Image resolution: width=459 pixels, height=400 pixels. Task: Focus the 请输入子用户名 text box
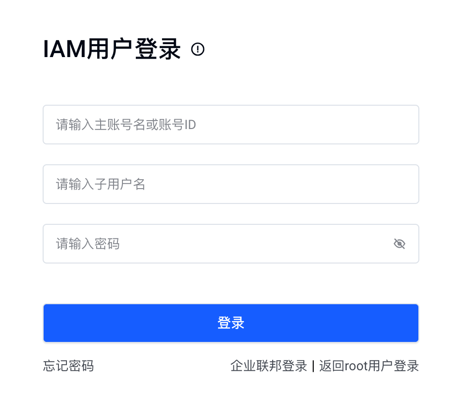pyautogui.click(x=230, y=184)
